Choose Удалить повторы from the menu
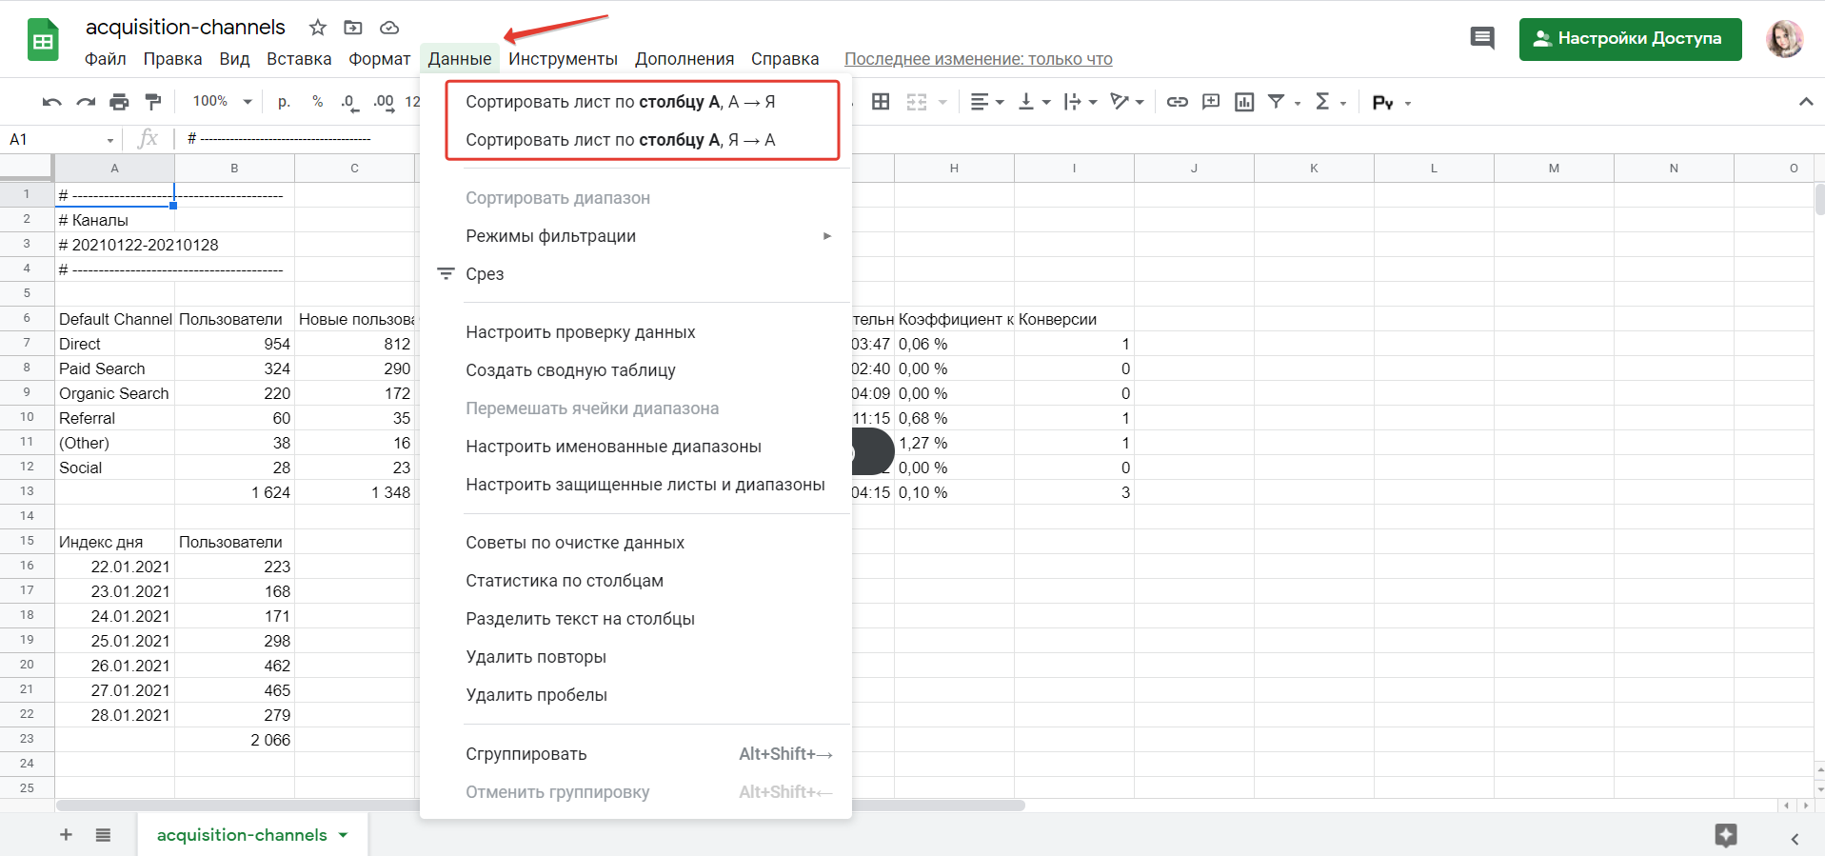The height and width of the screenshot is (856, 1825). (x=536, y=657)
